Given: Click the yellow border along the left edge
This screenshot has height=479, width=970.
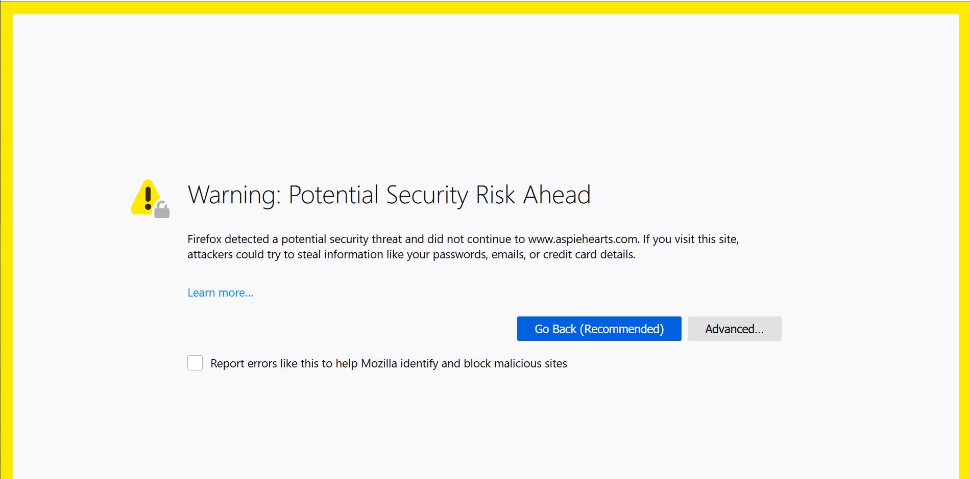Looking at the screenshot, I should pyautogui.click(x=6, y=245).
